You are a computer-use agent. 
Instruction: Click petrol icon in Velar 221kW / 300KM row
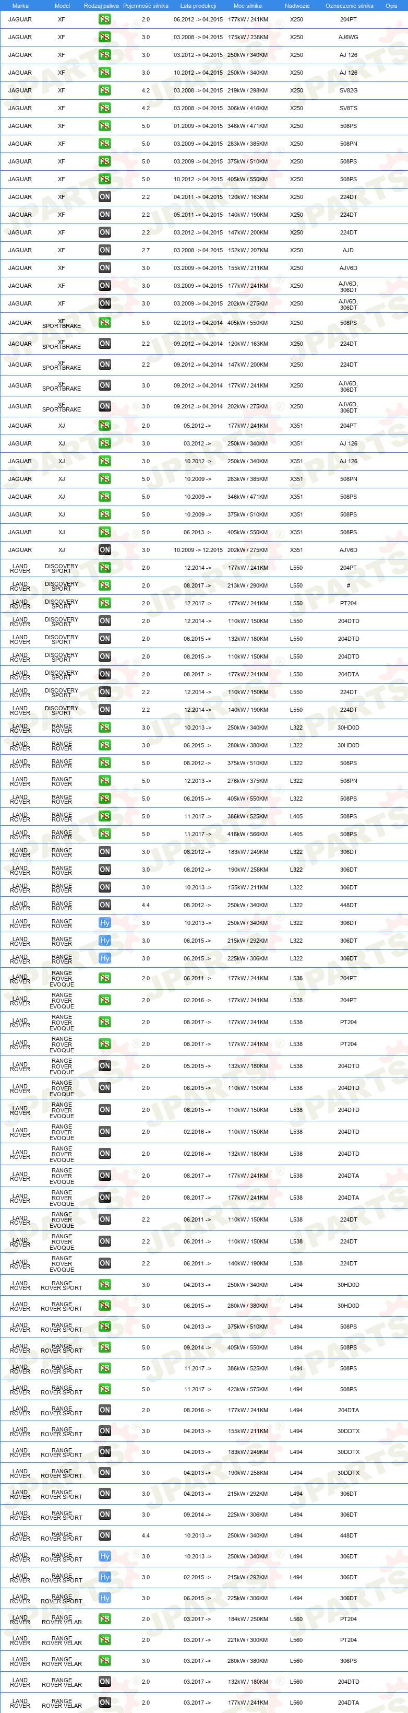(104, 1640)
